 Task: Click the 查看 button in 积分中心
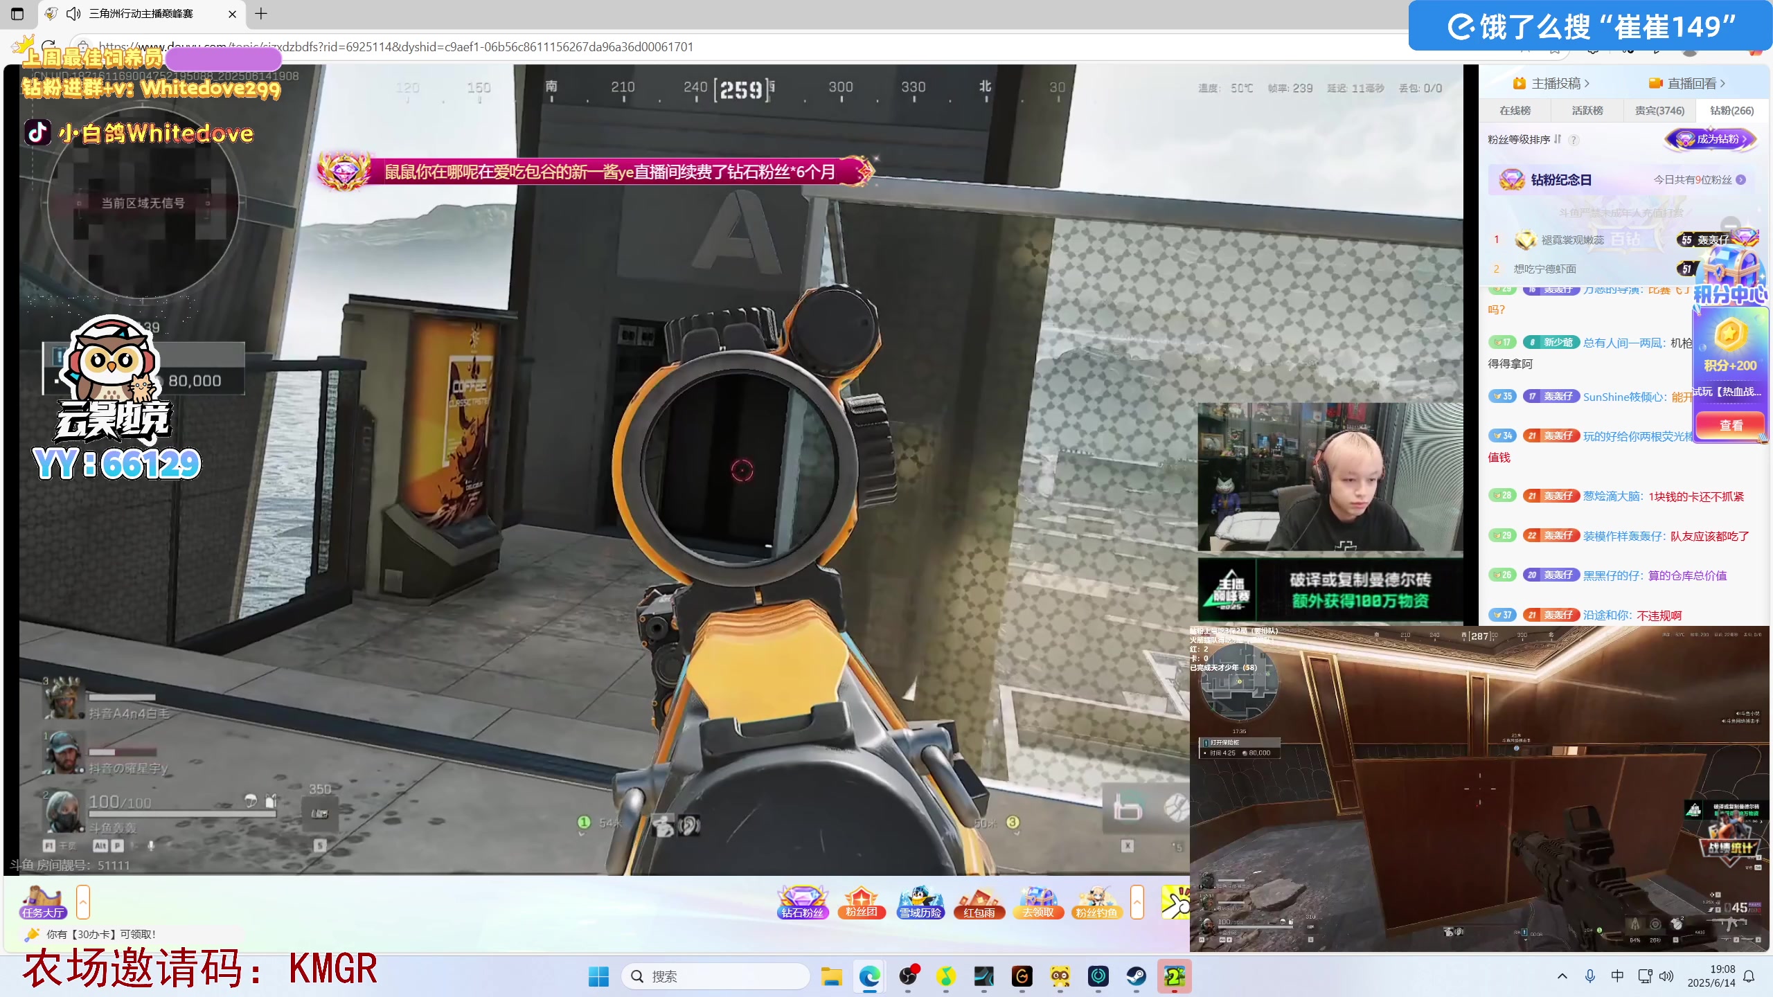1730,424
